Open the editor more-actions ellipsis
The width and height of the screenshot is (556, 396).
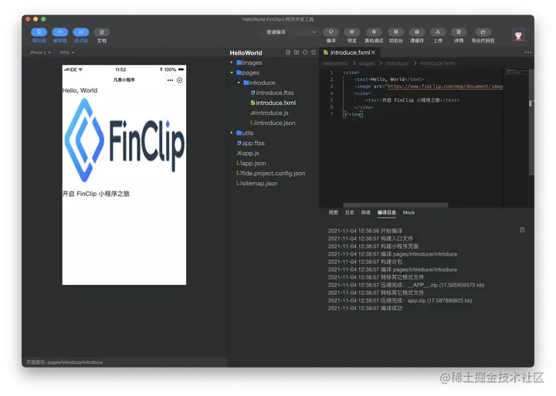tap(528, 52)
